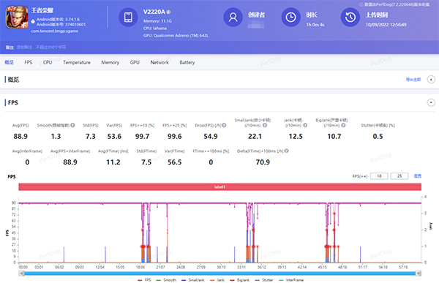The width and height of the screenshot is (439, 283).
Task: Switch to the Temperature tab
Action: point(77,62)
